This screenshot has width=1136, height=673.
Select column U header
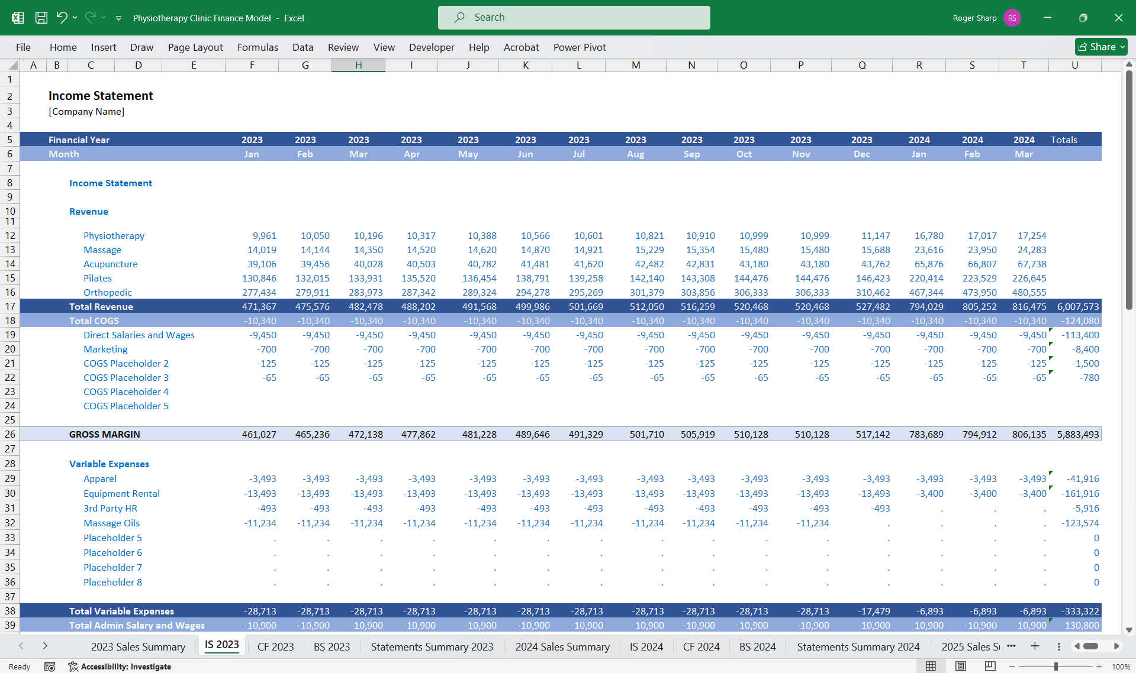1074,65
